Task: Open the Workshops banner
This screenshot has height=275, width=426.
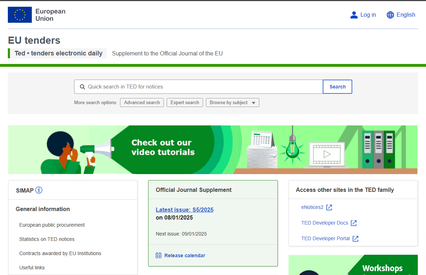Action: pyautogui.click(x=353, y=265)
